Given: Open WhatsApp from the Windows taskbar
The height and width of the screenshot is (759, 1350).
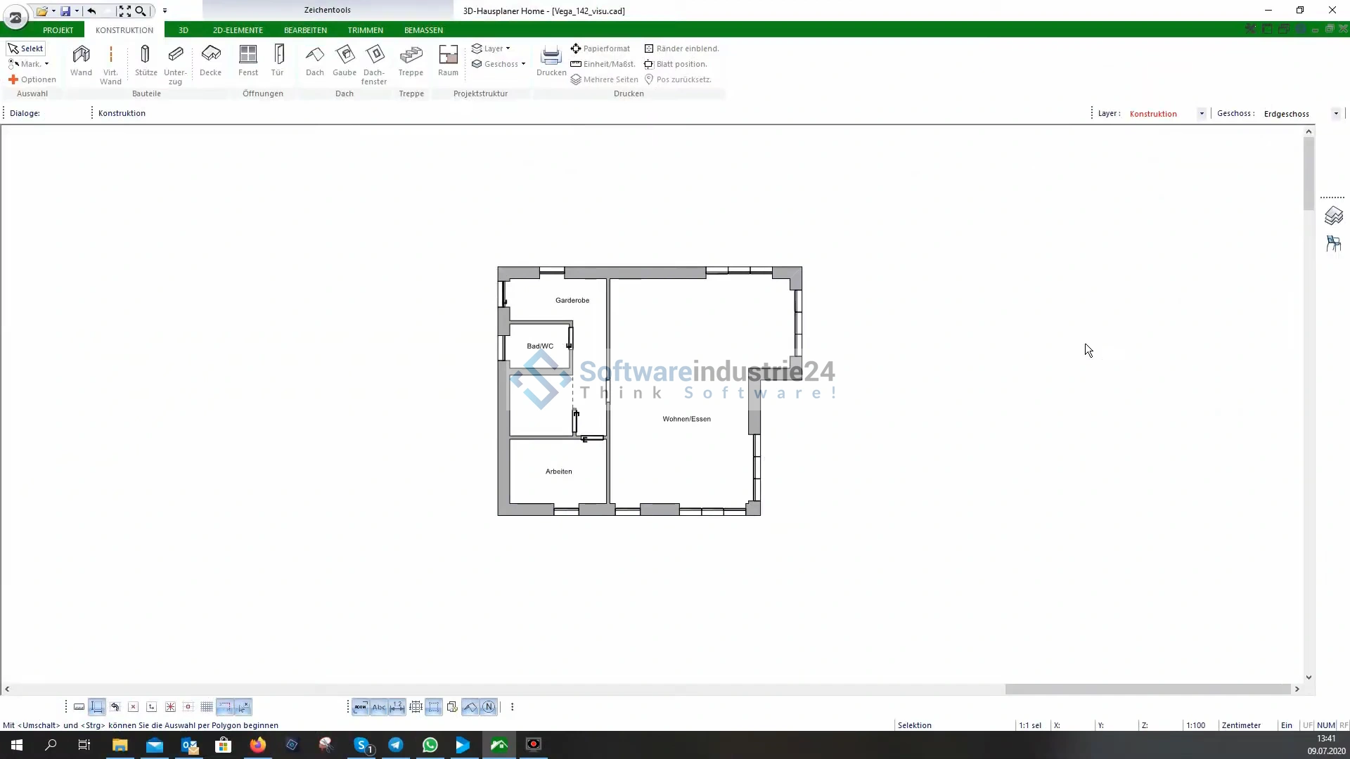Looking at the screenshot, I should point(430,745).
